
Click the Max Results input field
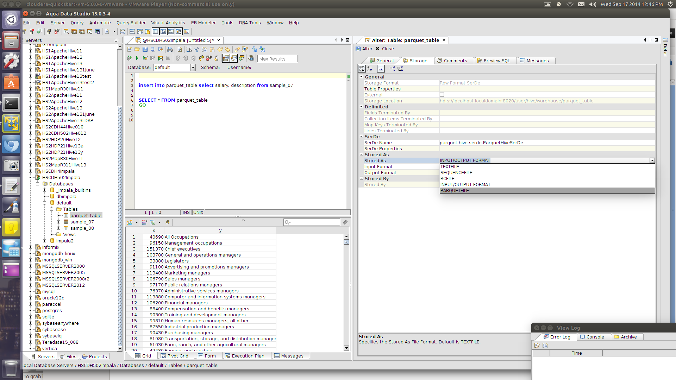(x=277, y=59)
